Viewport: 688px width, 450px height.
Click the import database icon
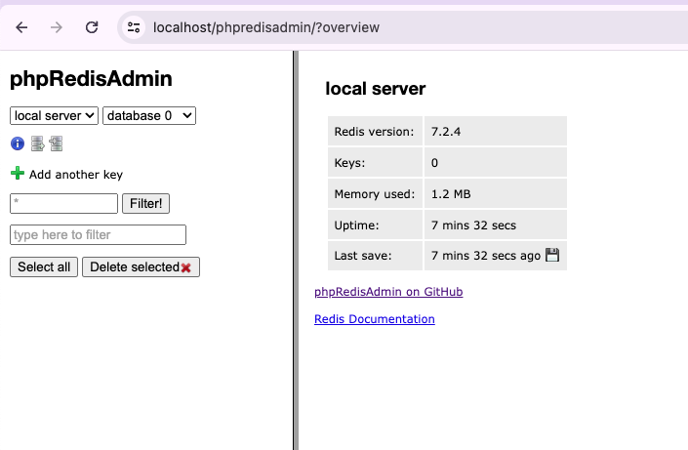tap(57, 143)
